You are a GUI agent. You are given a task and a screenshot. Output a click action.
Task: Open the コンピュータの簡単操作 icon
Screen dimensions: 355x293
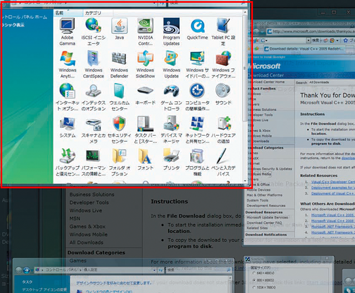click(197, 97)
